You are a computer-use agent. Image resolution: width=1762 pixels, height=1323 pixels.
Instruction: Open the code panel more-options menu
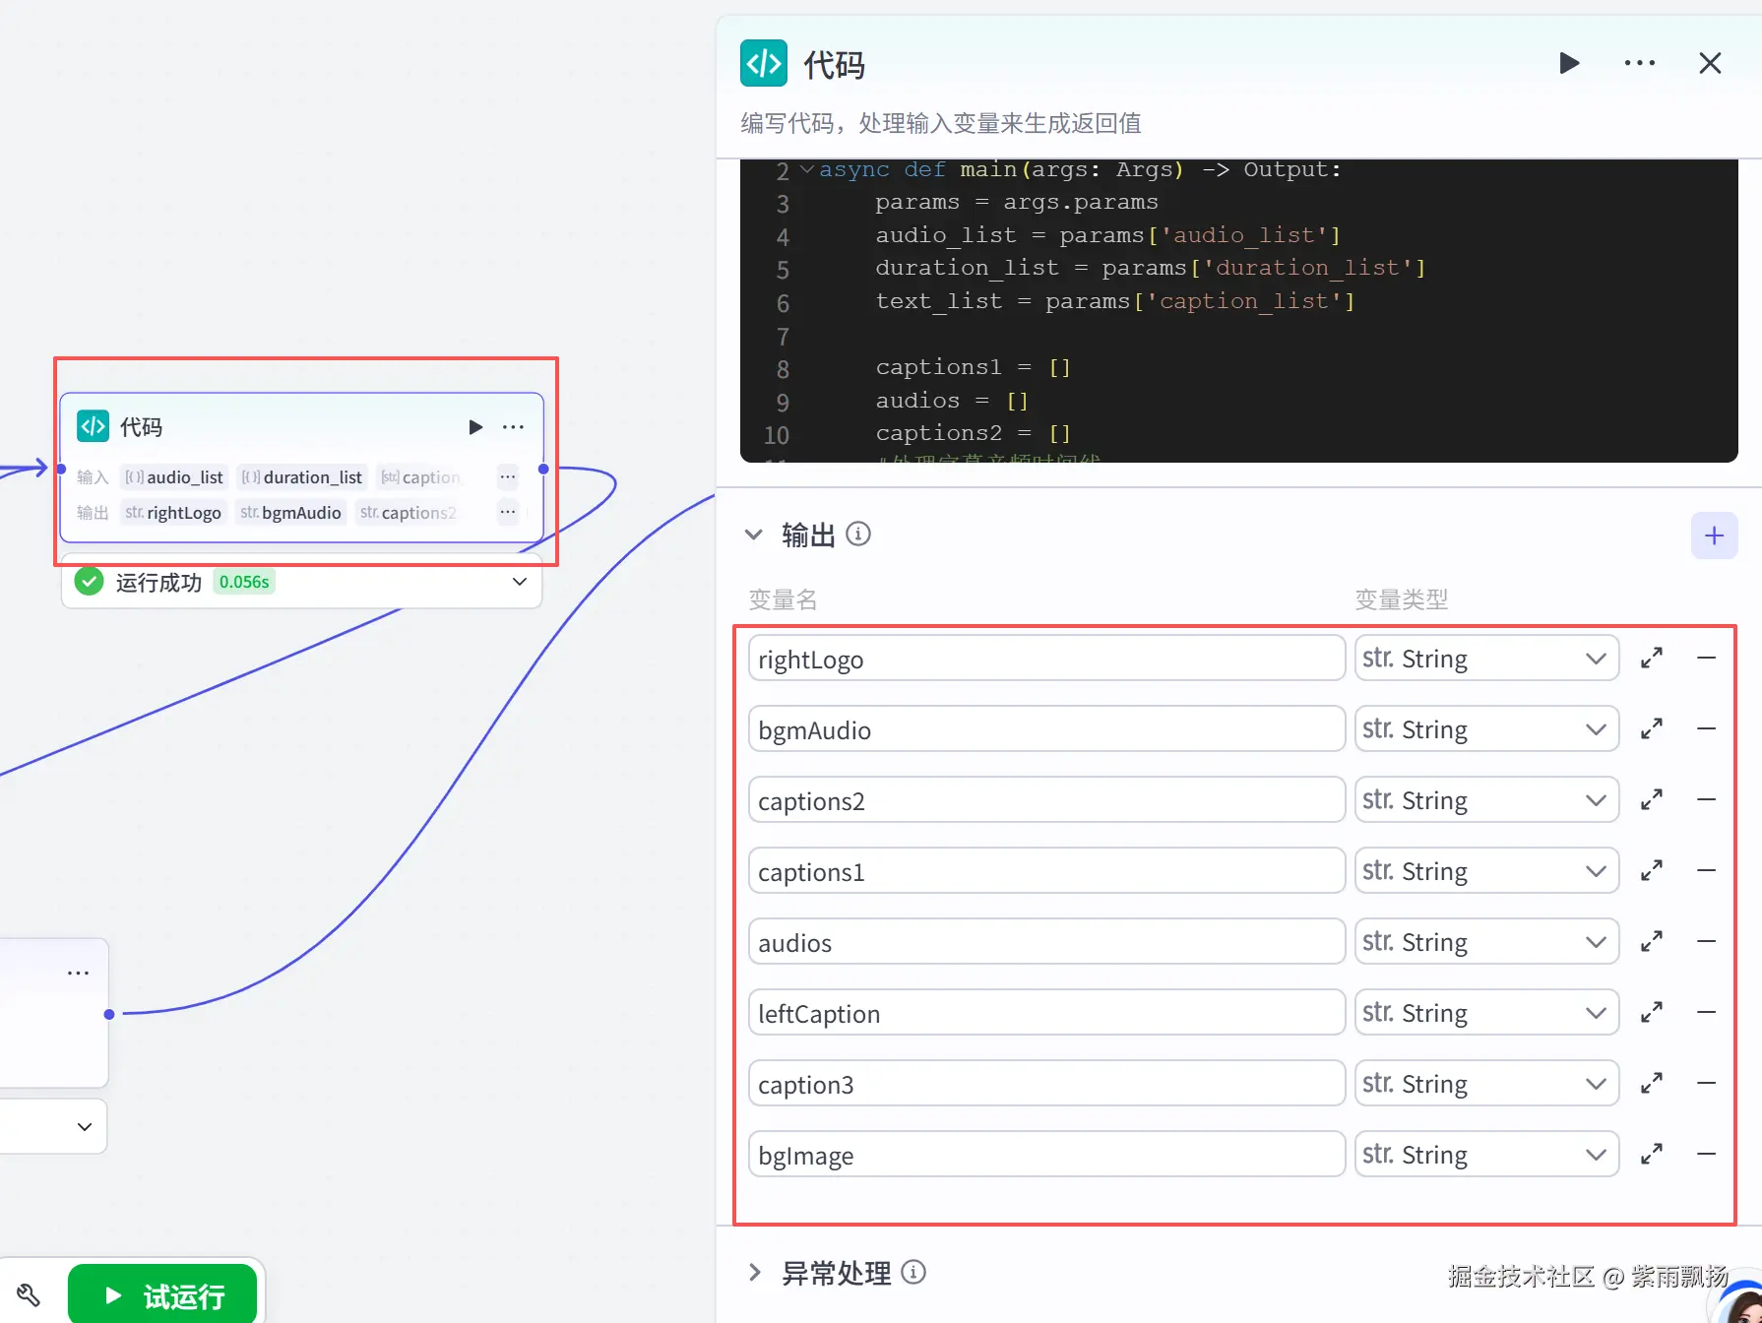pyautogui.click(x=1640, y=64)
